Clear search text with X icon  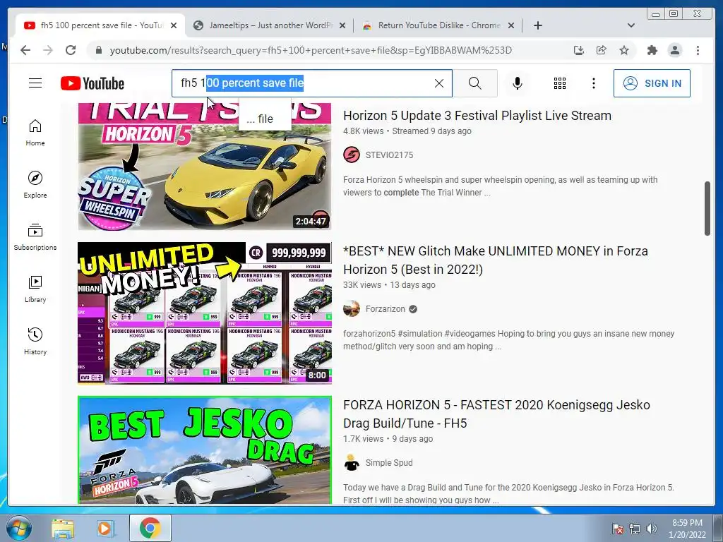[439, 83]
